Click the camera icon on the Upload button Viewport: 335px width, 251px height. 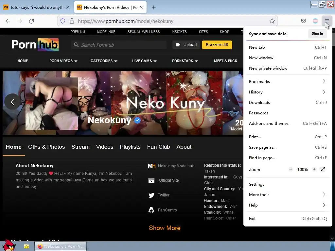pyautogui.click(x=178, y=44)
